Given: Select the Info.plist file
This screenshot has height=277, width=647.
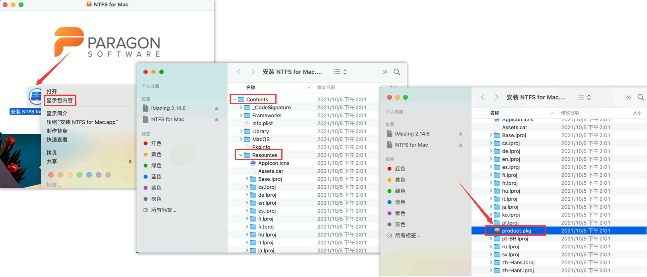Looking at the screenshot, I should tap(262, 124).
